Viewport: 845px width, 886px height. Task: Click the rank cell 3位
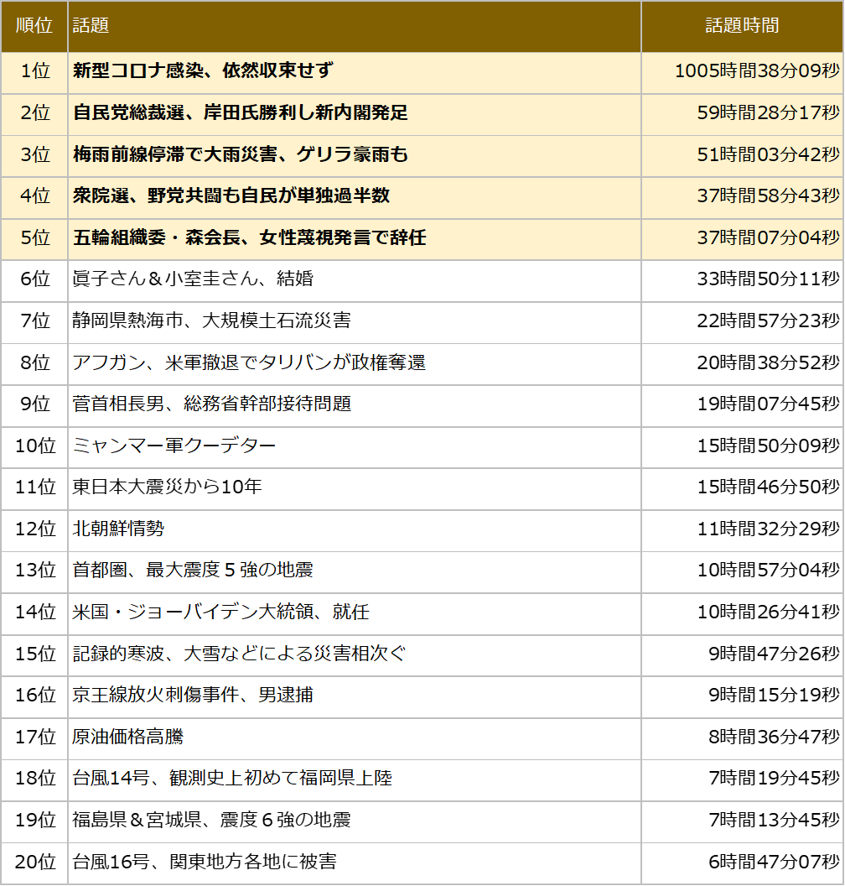tap(35, 154)
